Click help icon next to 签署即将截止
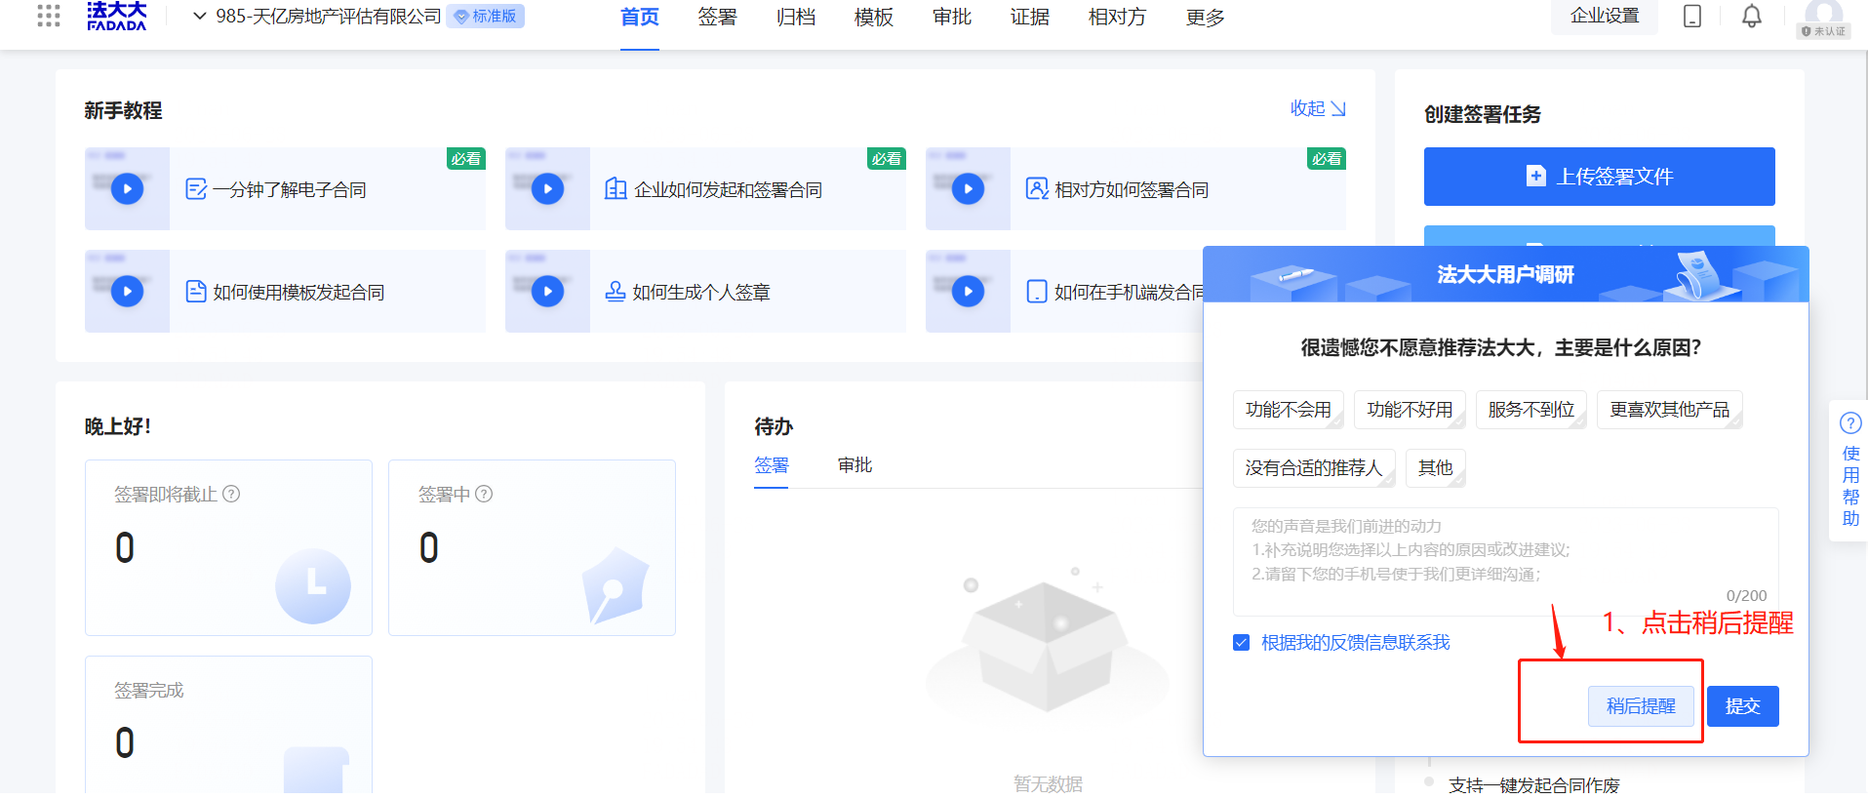 coord(231,494)
